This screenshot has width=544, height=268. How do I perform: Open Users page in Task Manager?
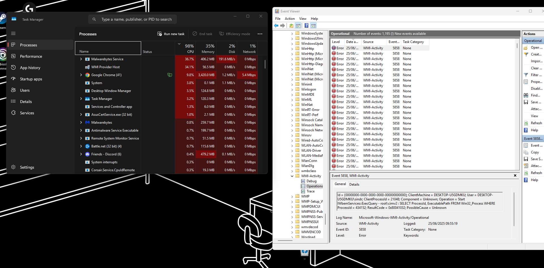click(40, 90)
